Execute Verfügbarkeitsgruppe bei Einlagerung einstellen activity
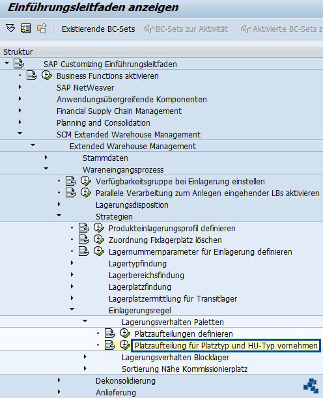This screenshot has width=323, height=398. point(86,181)
